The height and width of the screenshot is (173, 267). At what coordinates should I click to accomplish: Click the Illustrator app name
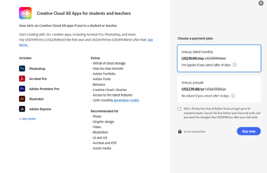click(x=36, y=99)
